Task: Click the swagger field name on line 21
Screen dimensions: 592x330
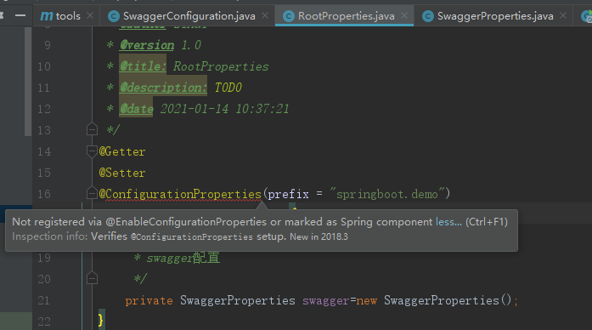Action: point(326,300)
